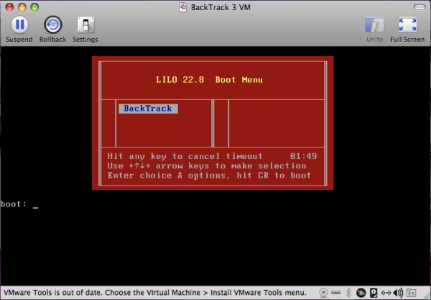Click the CD/DVD drive status icon
This screenshot has height=300, width=431.
pyautogui.click(x=361, y=293)
